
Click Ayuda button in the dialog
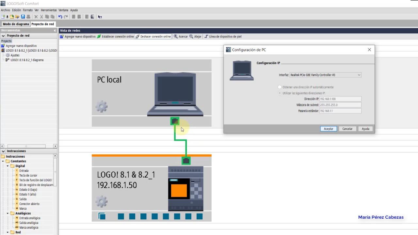[365, 129]
